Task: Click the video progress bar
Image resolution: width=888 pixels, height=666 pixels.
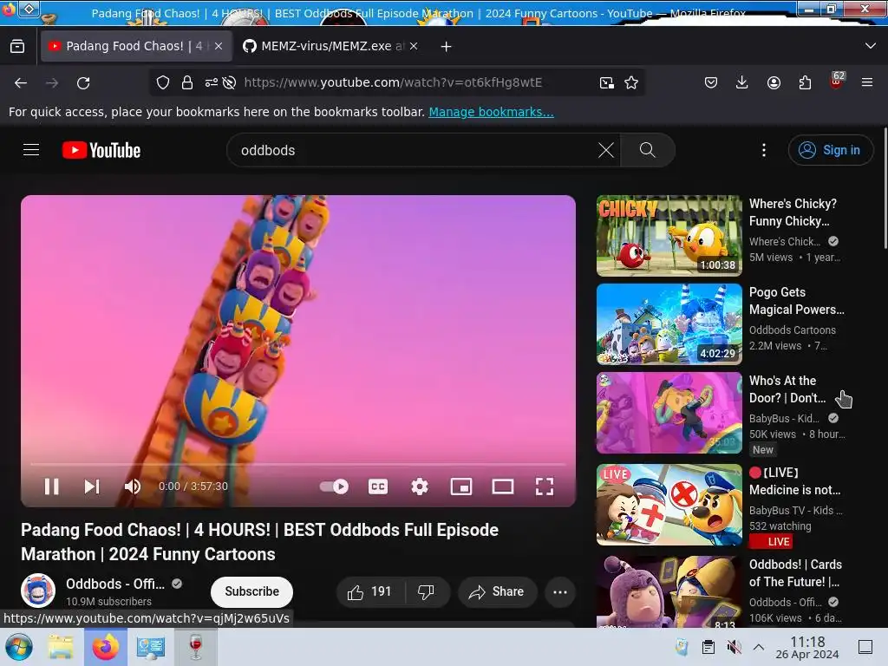Action: point(298,464)
